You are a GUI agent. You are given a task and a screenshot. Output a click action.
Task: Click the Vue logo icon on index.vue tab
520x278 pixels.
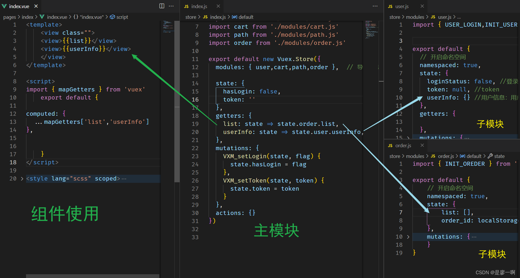coord(4,6)
